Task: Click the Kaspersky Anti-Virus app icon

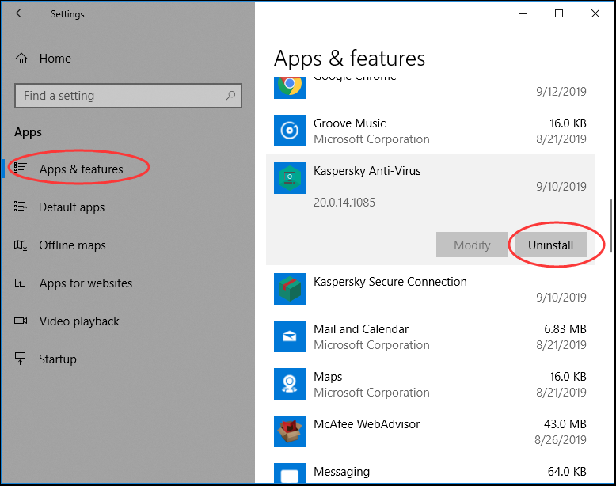Action: pyautogui.click(x=290, y=178)
